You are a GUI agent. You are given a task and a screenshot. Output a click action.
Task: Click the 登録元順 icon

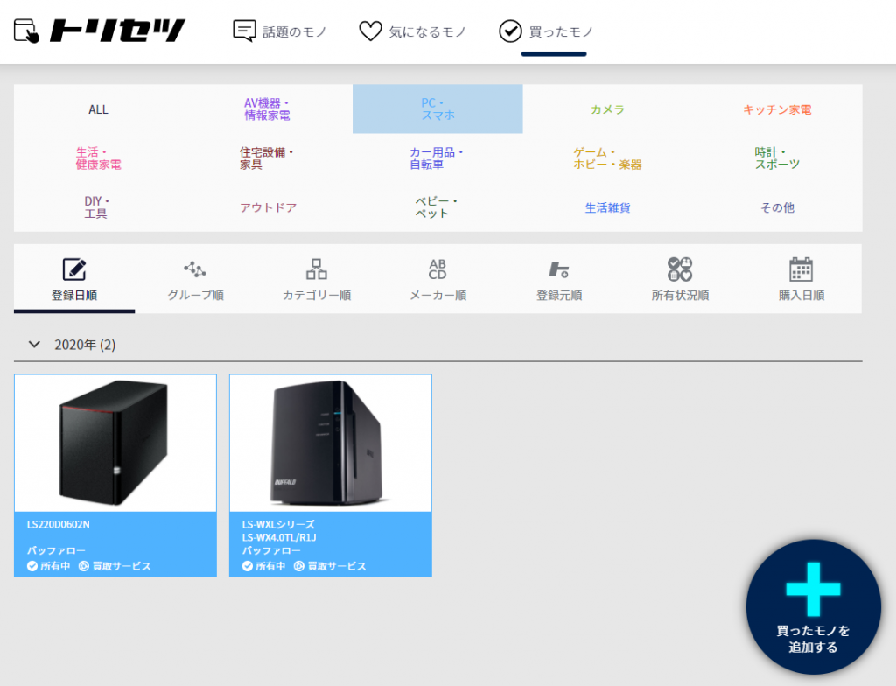point(559,269)
